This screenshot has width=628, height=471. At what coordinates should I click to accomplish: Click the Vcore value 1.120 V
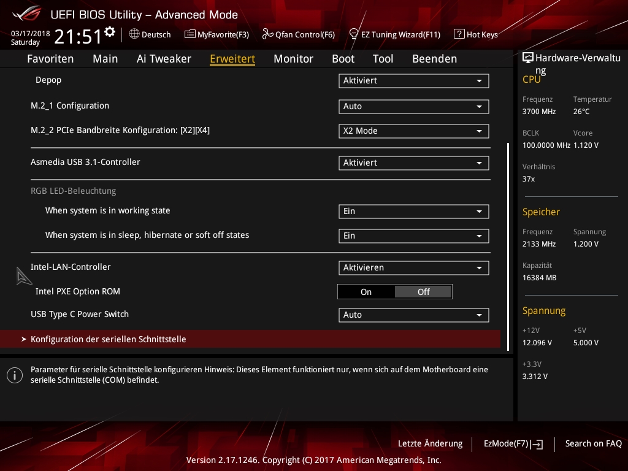pyautogui.click(x=586, y=145)
